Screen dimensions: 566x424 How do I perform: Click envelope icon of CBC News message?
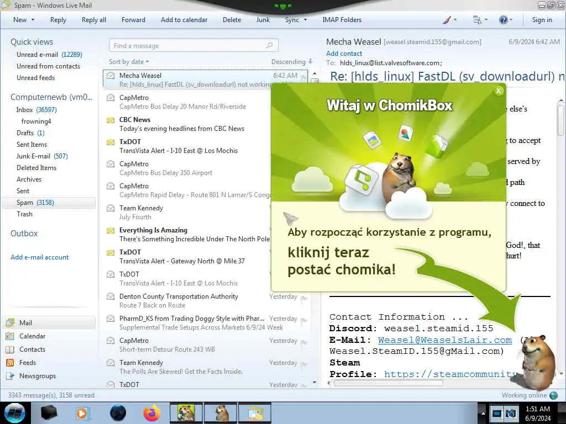coord(111,120)
